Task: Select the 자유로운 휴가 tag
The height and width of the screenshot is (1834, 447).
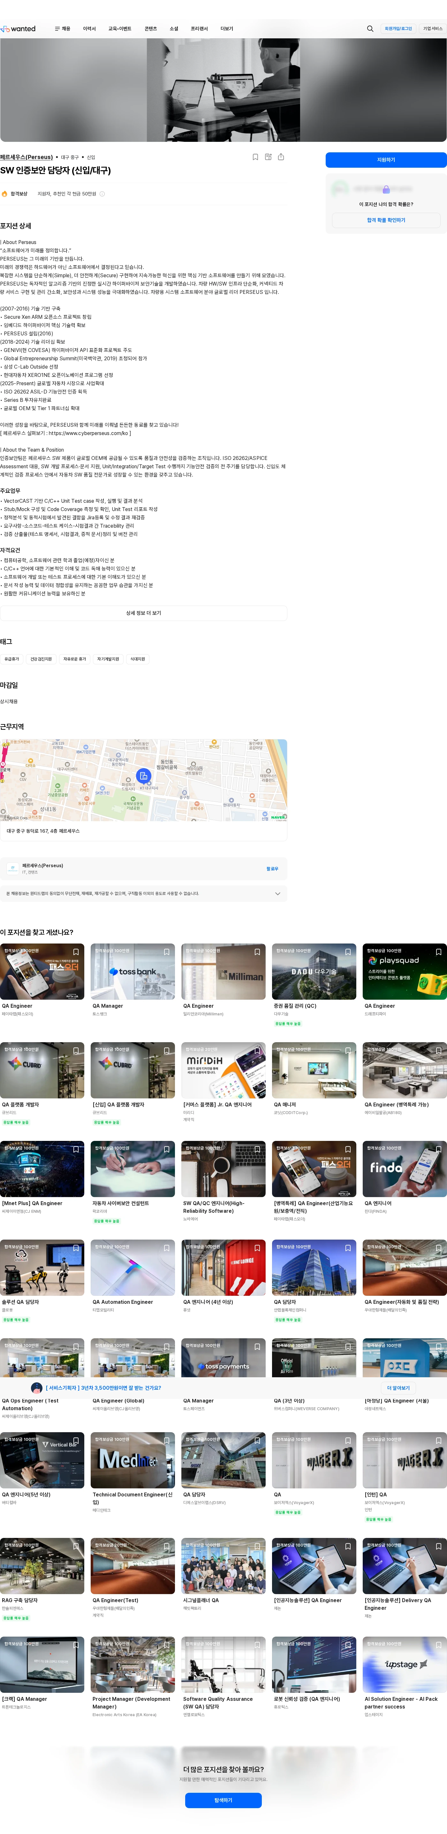Action: coord(75,659)
